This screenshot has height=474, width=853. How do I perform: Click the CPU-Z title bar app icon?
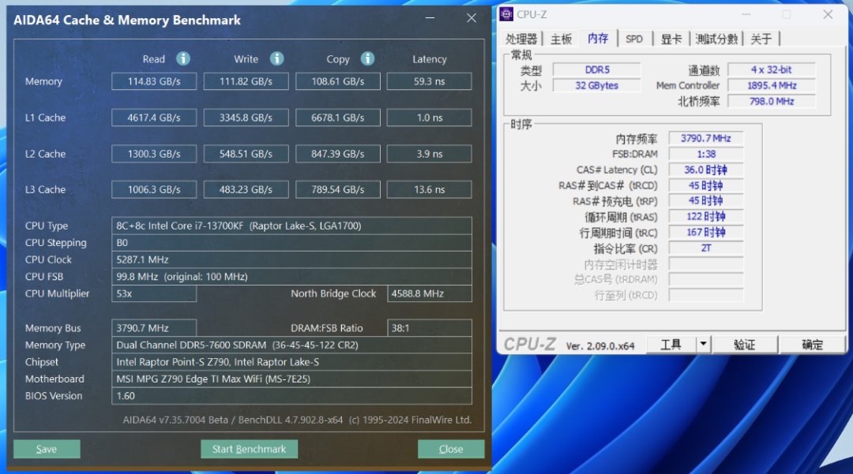[x=506, y=15]
